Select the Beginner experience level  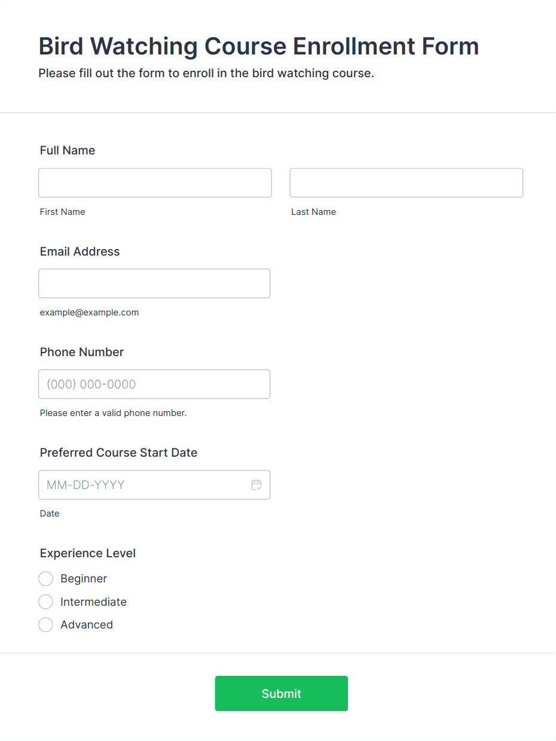tap(45, 579)
